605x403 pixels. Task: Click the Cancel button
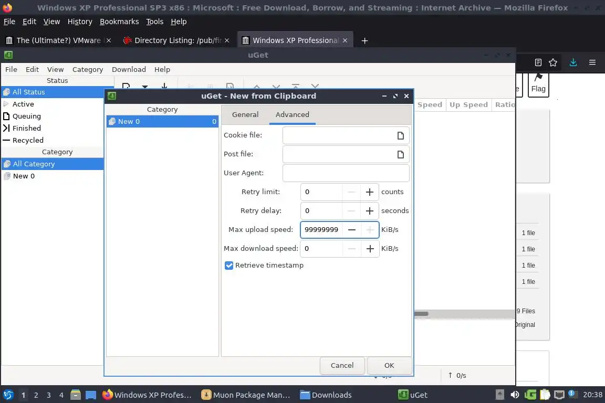pos(342,366)
